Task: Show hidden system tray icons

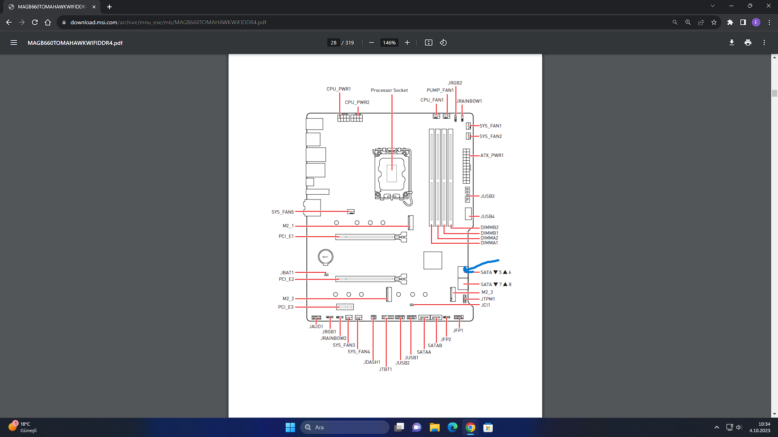Action: (716, 427)
